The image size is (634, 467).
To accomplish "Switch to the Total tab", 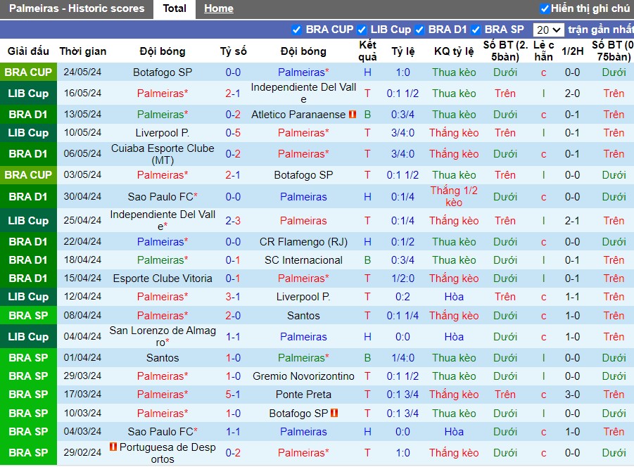I will point(175,8).
